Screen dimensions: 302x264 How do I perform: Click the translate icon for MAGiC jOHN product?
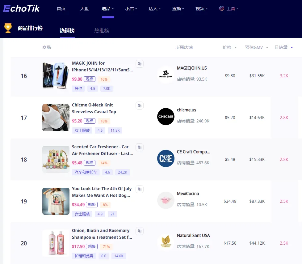point(140,64)
